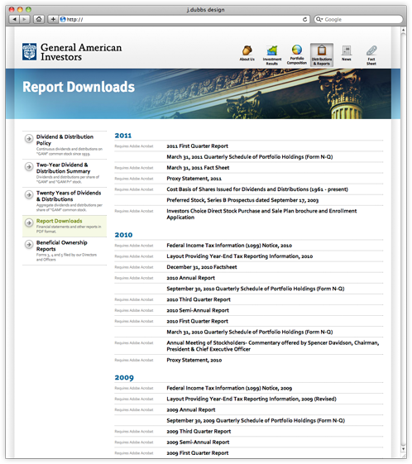Click the 2011 year heading
The width and height of the screenshot is (412, 464).
[122, 136]
